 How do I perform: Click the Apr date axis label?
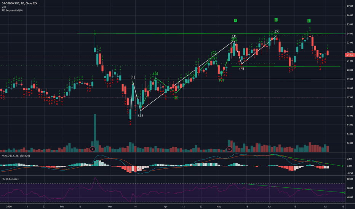tap(165, 206)
